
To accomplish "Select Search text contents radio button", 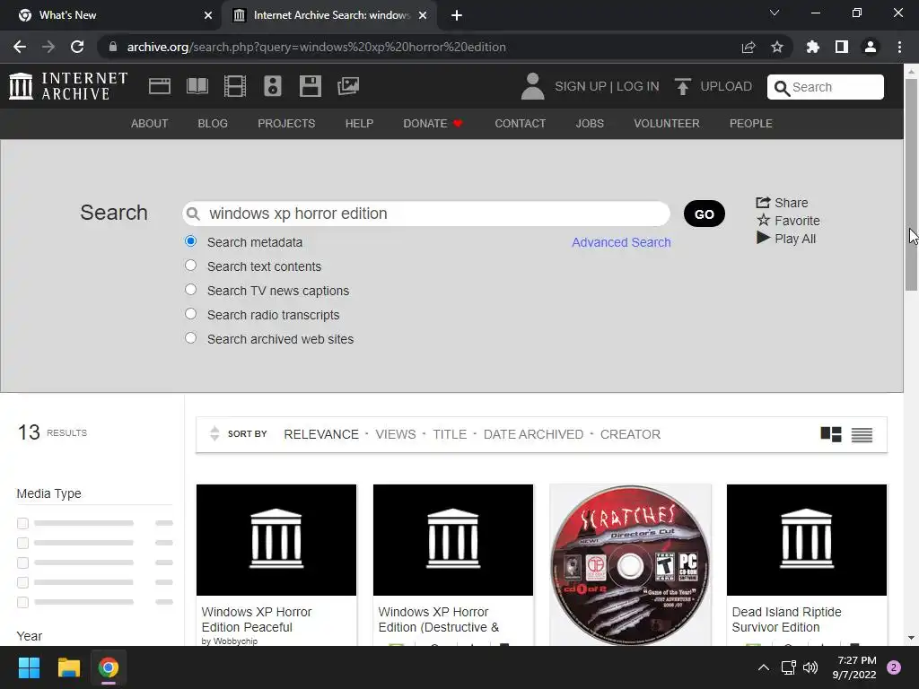I will pyautogui.click(x=190, y=266).
